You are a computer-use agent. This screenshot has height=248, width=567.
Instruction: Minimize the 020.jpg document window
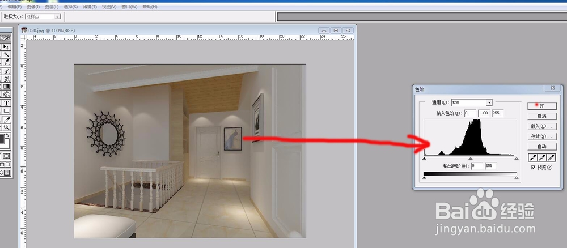tap(324, 31)
